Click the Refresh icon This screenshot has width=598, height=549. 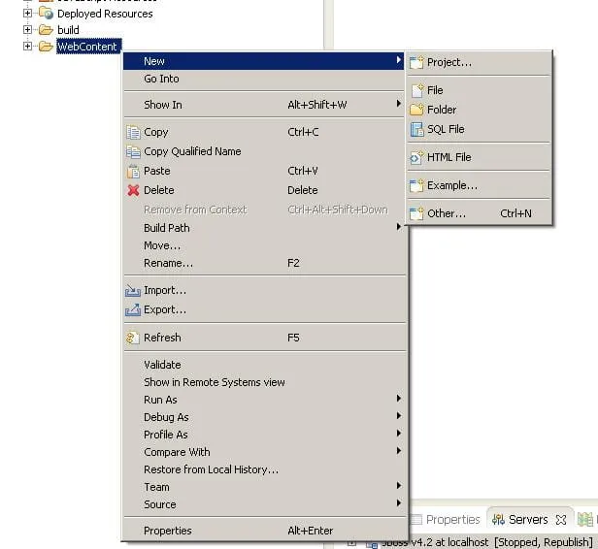[132, 338]
